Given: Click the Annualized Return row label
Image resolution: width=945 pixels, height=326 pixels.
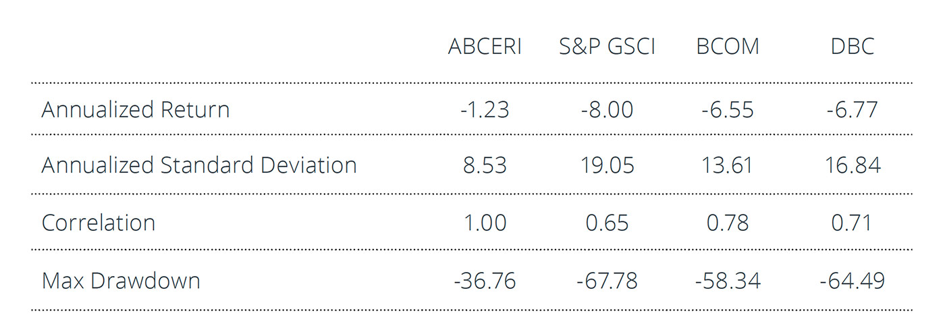Looking at the screenshot, I should pos(136,109).
